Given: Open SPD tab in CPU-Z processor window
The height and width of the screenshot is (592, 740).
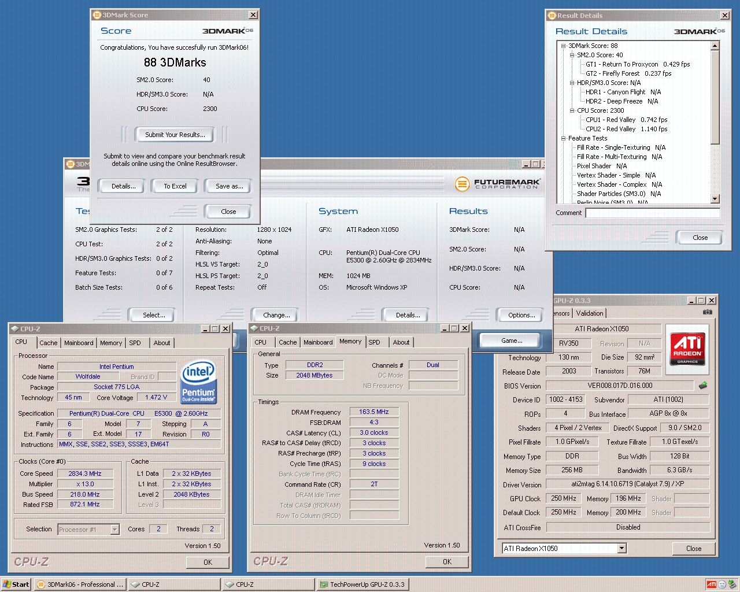Looking at the screenshot, I should coord(135,343).
